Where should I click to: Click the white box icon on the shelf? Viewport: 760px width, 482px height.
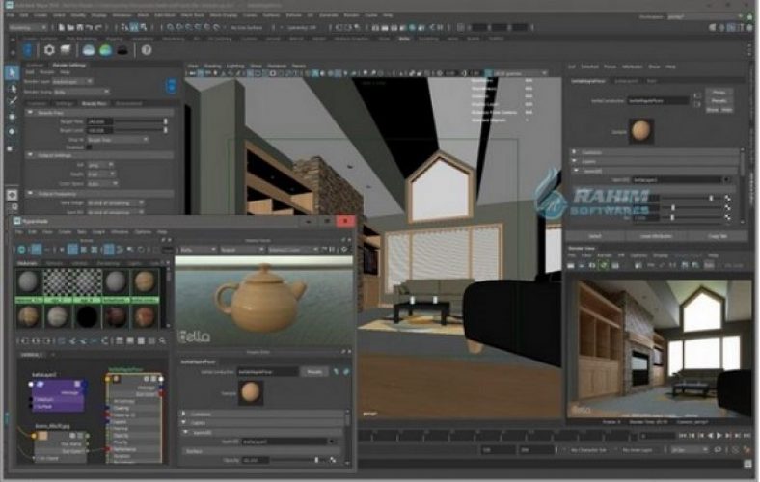66,49
